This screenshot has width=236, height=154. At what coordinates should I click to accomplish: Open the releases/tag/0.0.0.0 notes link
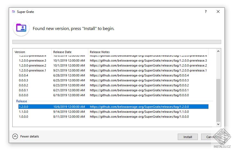pyautogui.click(x=139, y=95)
